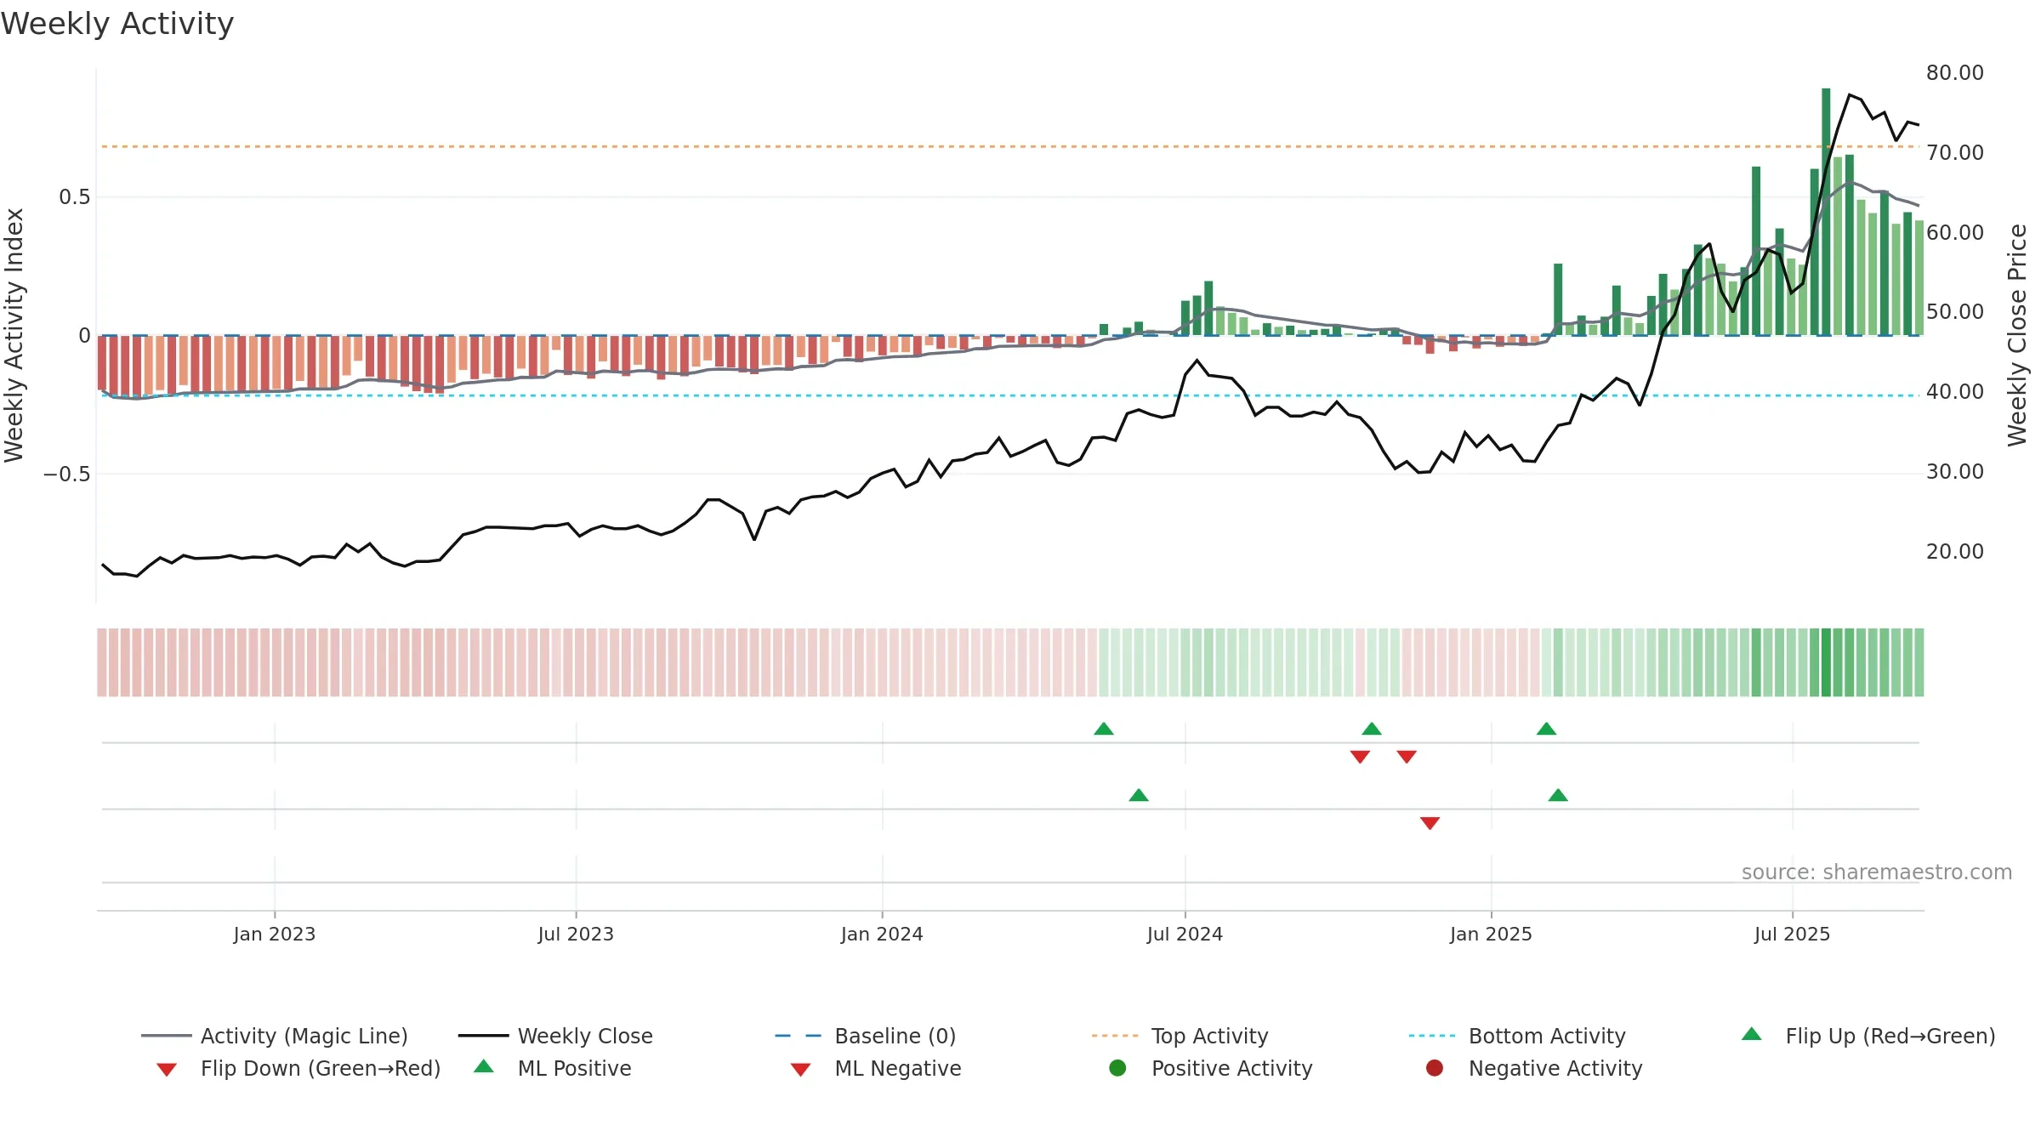Click the Positive Activity green circle icon
The image size is (2041, 1148).
coord(1117,1068)
